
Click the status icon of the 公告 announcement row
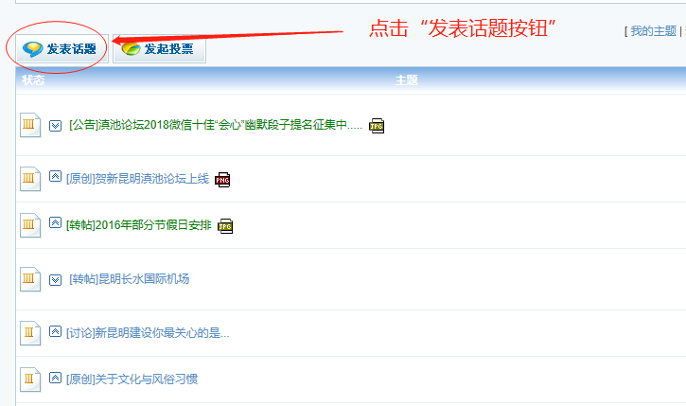point(30,125)
